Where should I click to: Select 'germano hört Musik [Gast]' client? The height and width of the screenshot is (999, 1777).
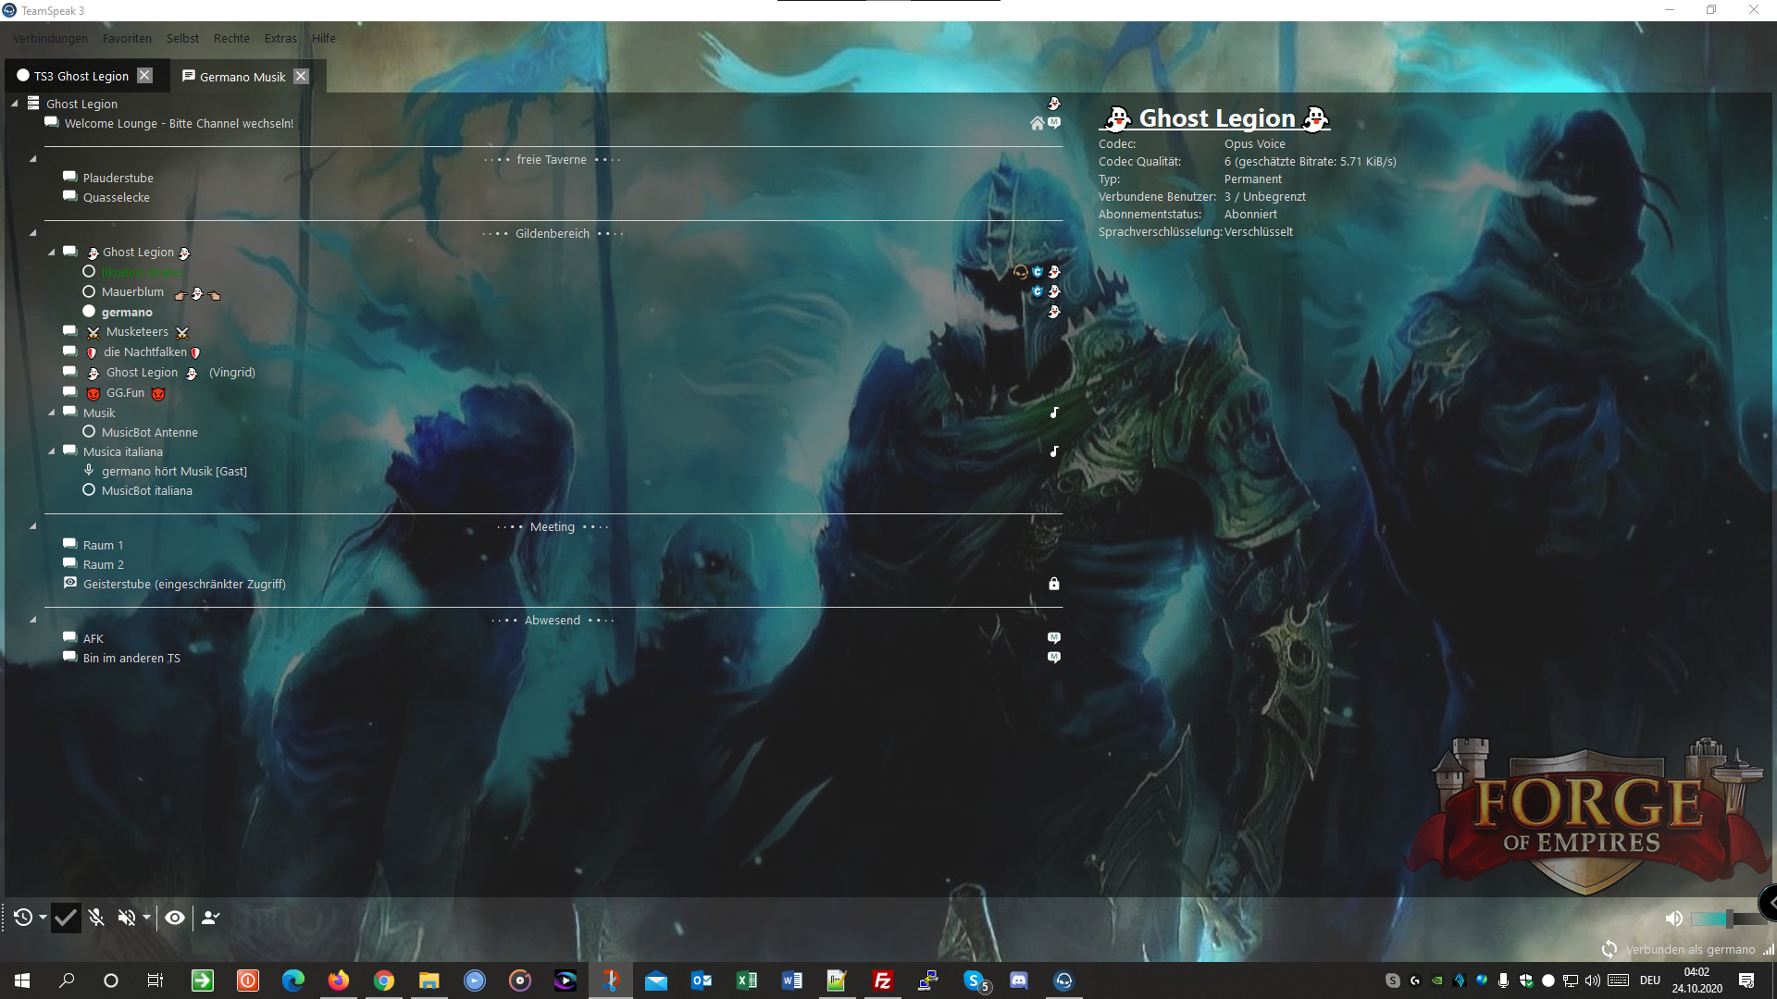(174, 471)
